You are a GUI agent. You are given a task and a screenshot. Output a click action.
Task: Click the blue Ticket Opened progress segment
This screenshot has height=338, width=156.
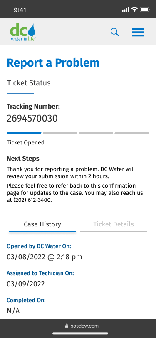pyautogui.click(x=24, y=133)
